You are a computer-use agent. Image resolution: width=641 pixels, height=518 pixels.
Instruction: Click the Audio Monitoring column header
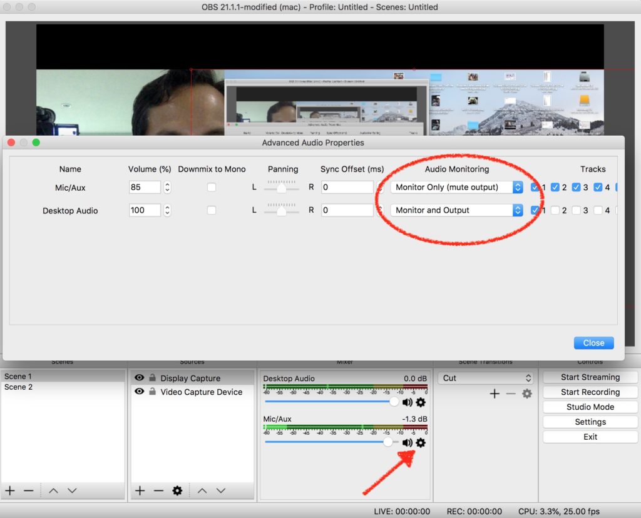pyautogui.click(x=456, y=169)
